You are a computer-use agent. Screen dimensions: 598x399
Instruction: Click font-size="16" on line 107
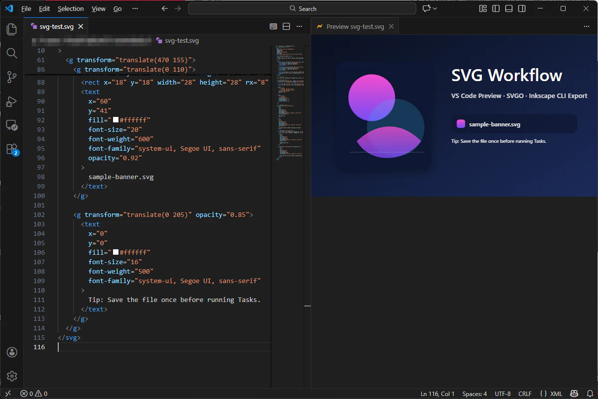[x=116, y=262]
